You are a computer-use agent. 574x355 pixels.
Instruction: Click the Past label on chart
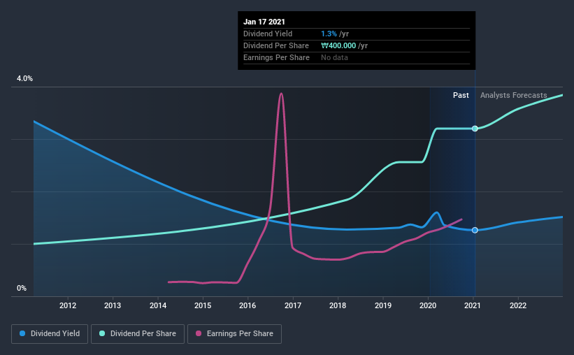(461, 95)
